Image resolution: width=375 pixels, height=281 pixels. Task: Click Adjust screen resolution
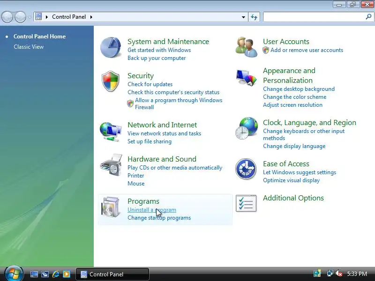pos(292,105)
